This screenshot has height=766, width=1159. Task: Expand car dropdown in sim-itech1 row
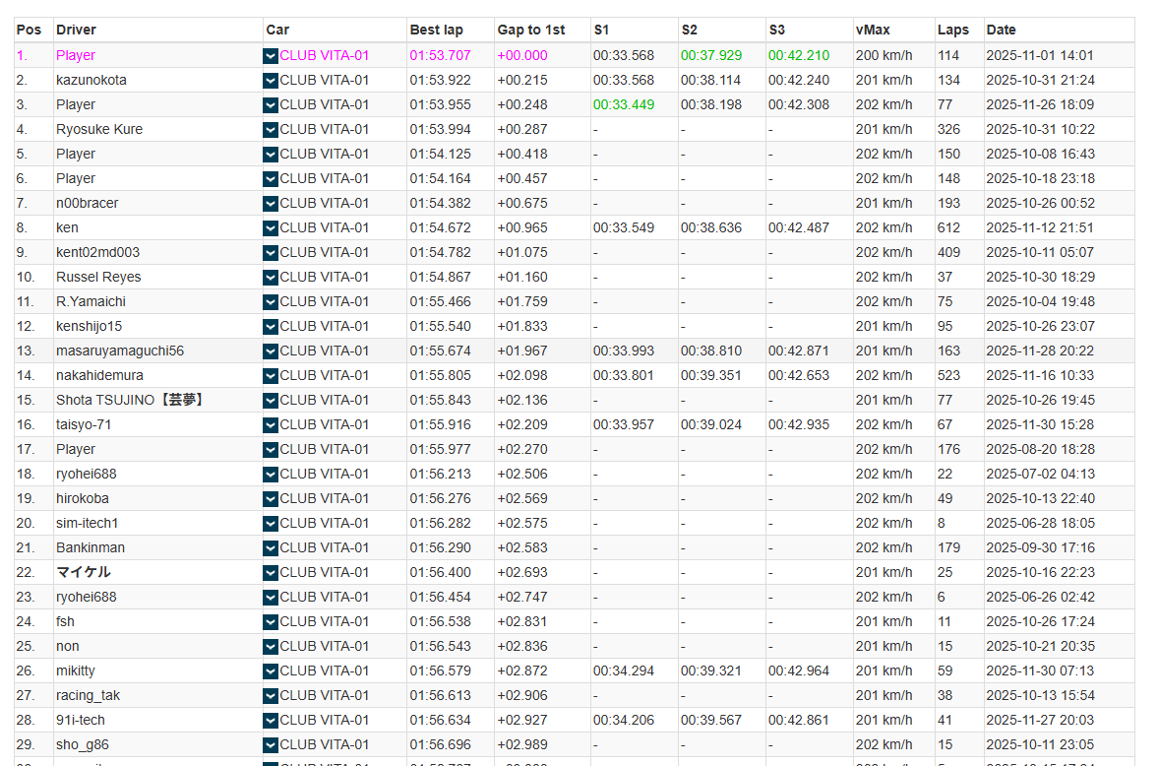tap(271, 524)
